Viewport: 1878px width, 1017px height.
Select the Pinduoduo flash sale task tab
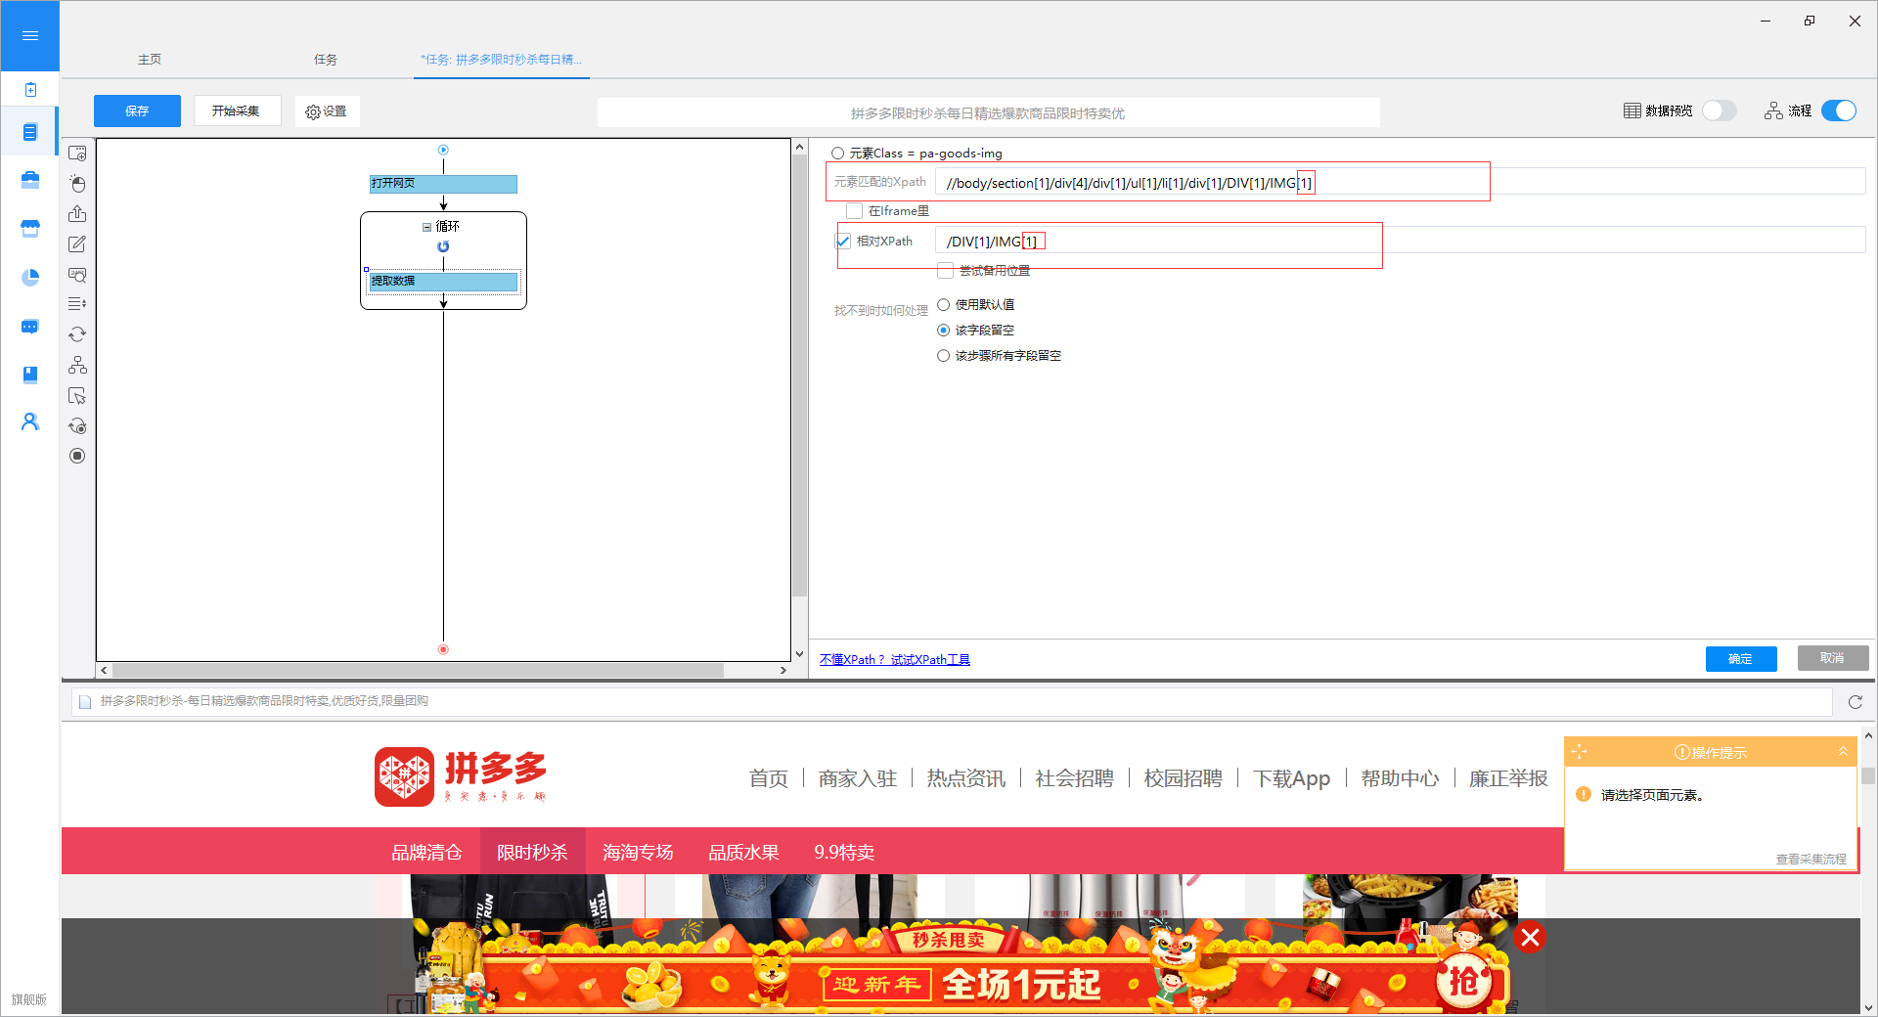coord(501,60)
